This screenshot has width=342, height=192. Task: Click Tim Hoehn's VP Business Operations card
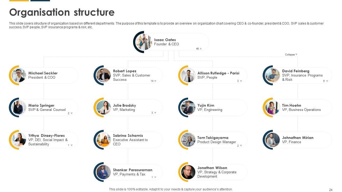click(x=301, y=108)
